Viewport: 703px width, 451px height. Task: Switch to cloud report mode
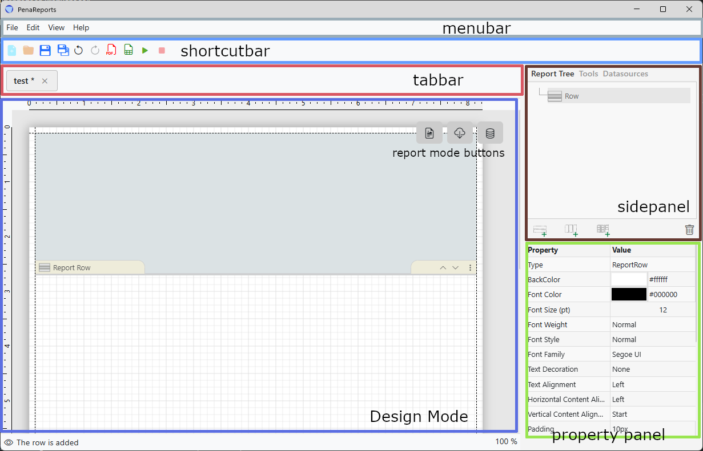[459, 133]
